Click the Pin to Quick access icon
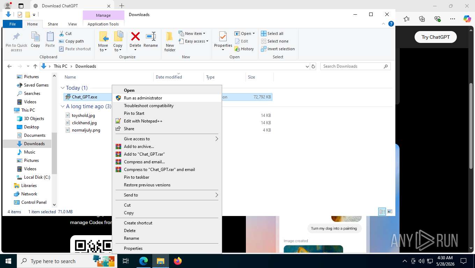475x268 pixels. point(16,42)
